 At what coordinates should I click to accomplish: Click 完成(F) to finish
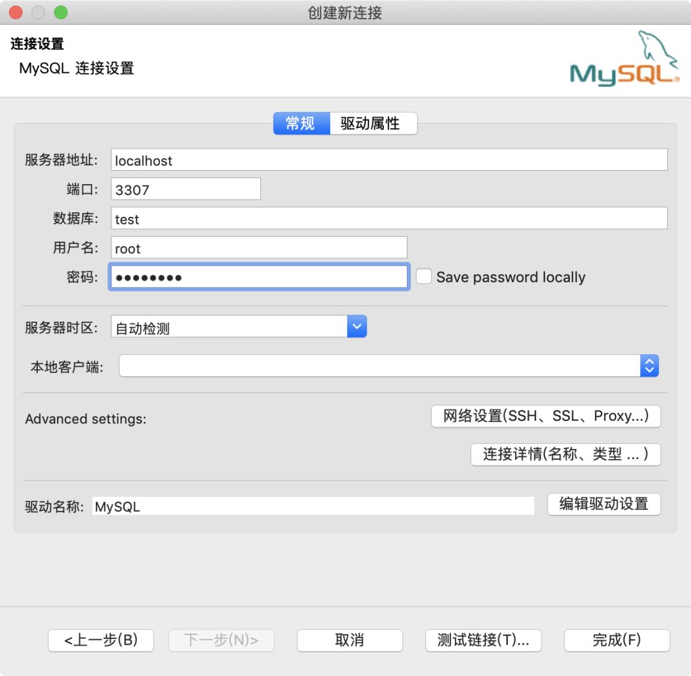click(616, 640)
